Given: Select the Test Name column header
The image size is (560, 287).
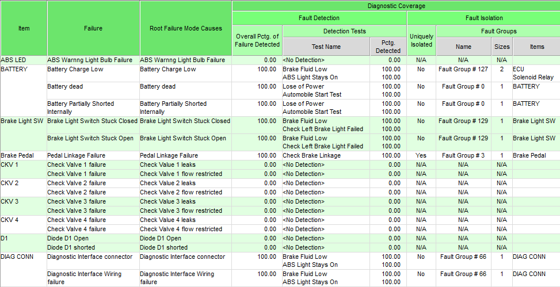Looking at the screenshot, I should click(326, 47).
